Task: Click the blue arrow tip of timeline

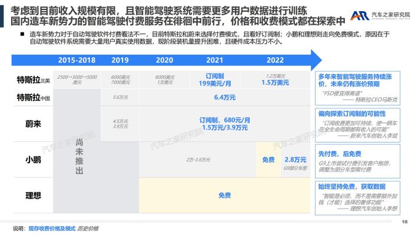Action: tap(316, 60)
